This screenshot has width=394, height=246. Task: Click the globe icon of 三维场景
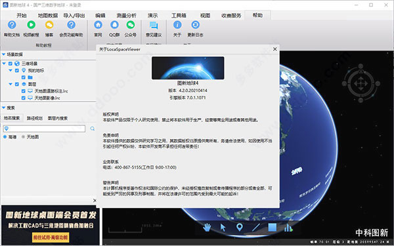[17, 64]
